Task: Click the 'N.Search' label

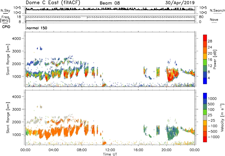Action: tap(217, 10)
